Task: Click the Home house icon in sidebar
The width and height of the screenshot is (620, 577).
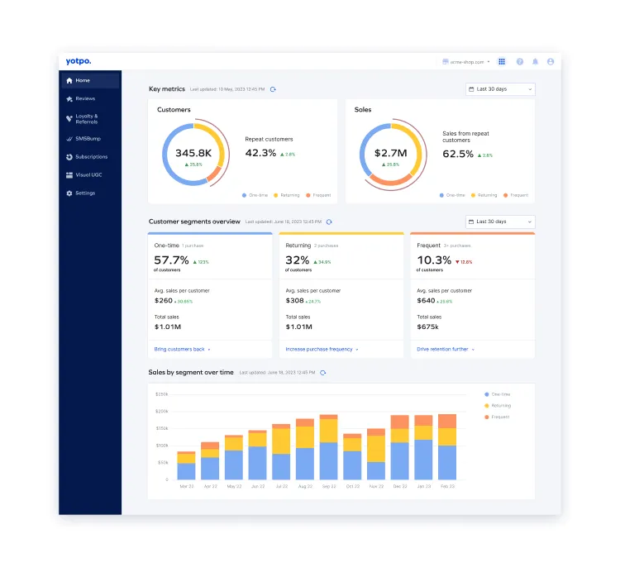Action: (69, 81)
